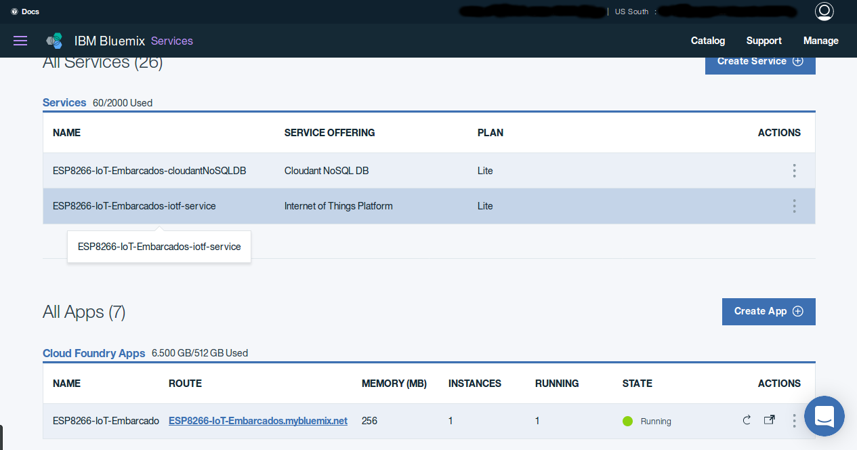Open actions menu for cloudantNoSQLDB service
Viewport: 857px width, 450px height.
[794, 171]
